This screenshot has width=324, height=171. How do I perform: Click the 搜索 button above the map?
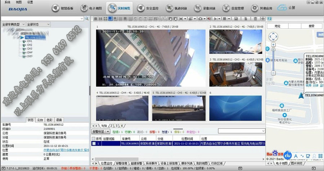point(311,26)
